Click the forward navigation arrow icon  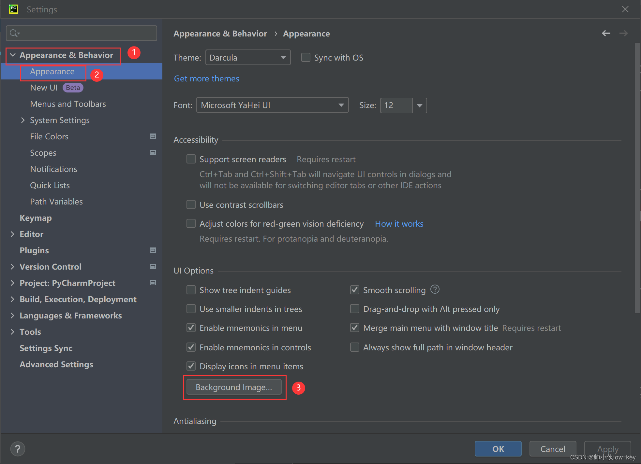tap(624, 34)
